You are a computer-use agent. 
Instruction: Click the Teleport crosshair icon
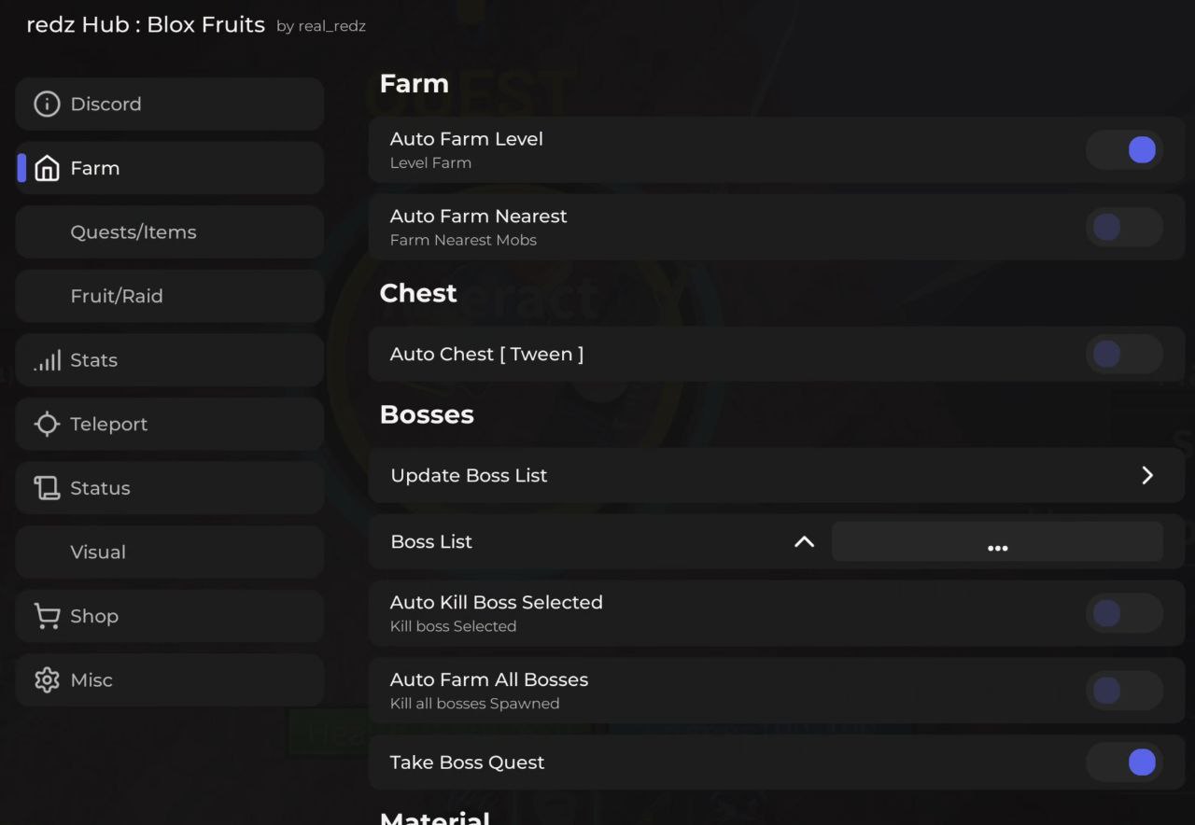tap(47, 425)
